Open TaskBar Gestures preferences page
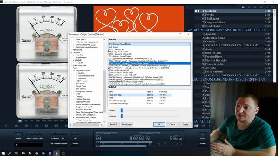The width and height of the screenshot is (278, 156). [x=83, y=99]
